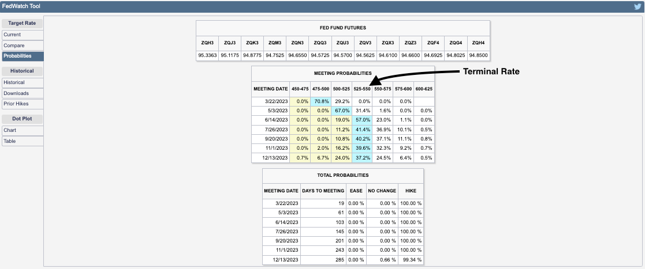
Task: Click the ZQG4 futures column header
Action: click(456, 43)
